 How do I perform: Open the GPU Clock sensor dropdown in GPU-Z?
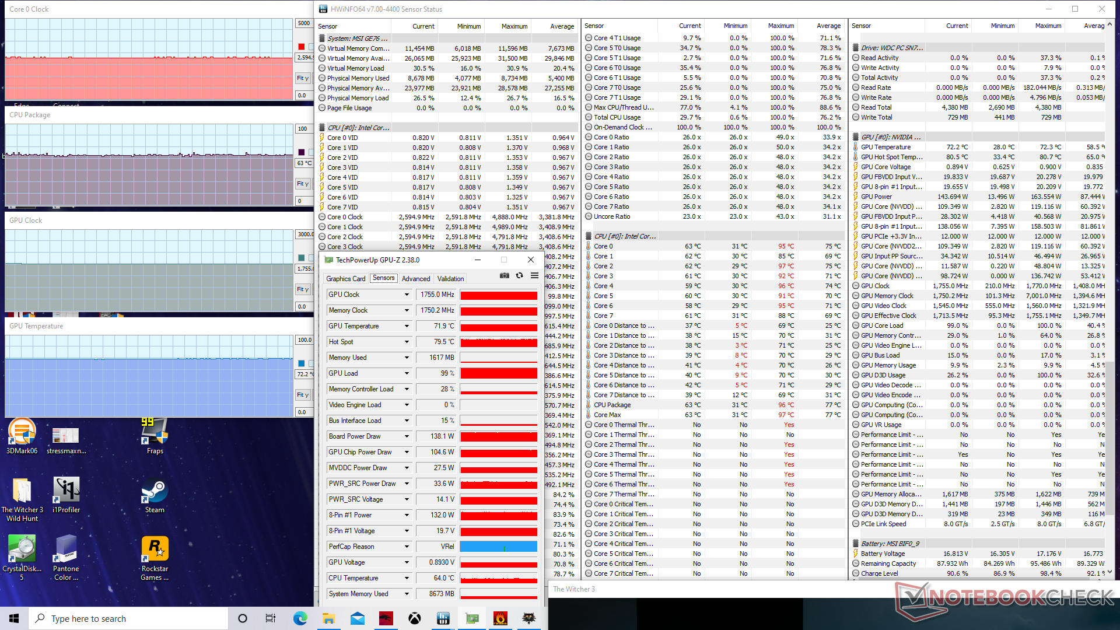(407, 295)
